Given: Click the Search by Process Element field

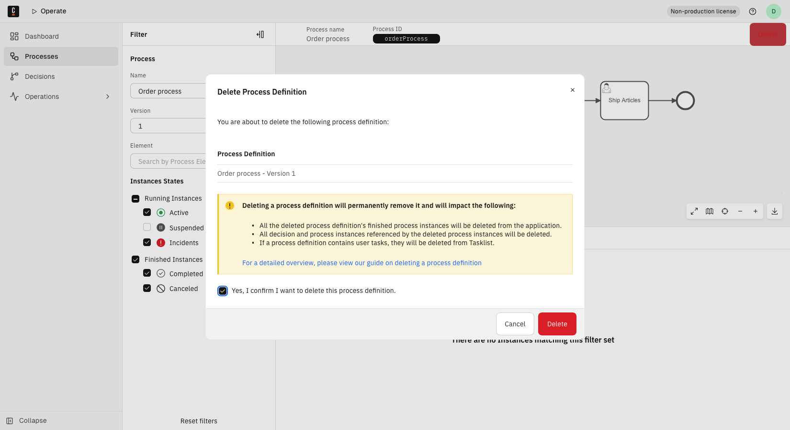Looking at the screenshot, I should (x=168, y=161).
